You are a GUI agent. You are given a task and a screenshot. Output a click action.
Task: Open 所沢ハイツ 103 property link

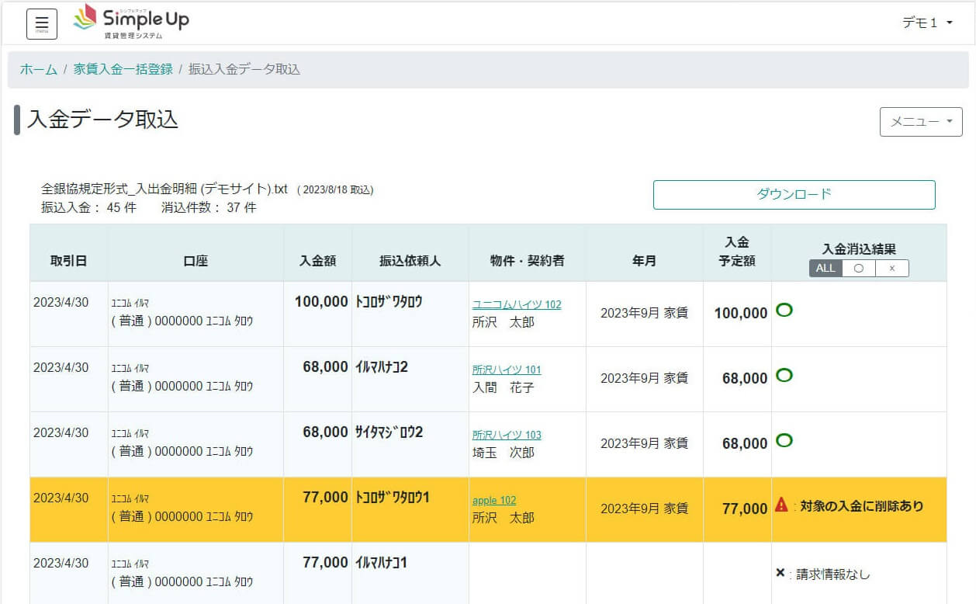pyautogui.click(x=507, y=435)
